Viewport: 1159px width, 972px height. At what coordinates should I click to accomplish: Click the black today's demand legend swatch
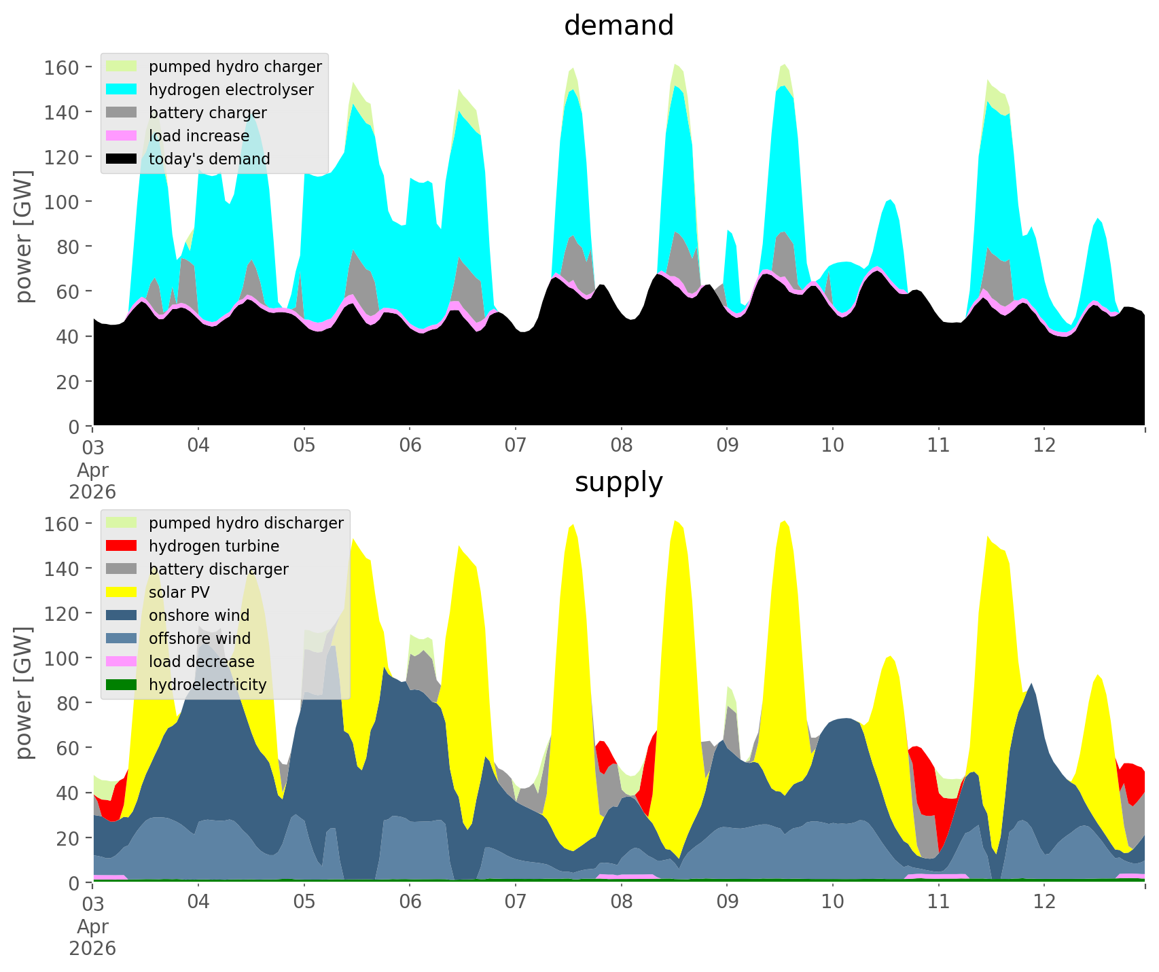coord(122,159)
